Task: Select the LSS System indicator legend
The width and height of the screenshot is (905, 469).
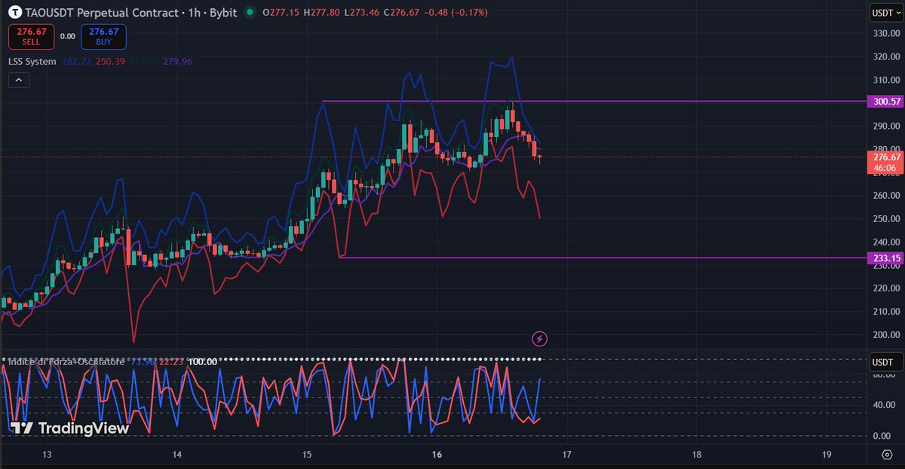Action: (x=32, y=61)
